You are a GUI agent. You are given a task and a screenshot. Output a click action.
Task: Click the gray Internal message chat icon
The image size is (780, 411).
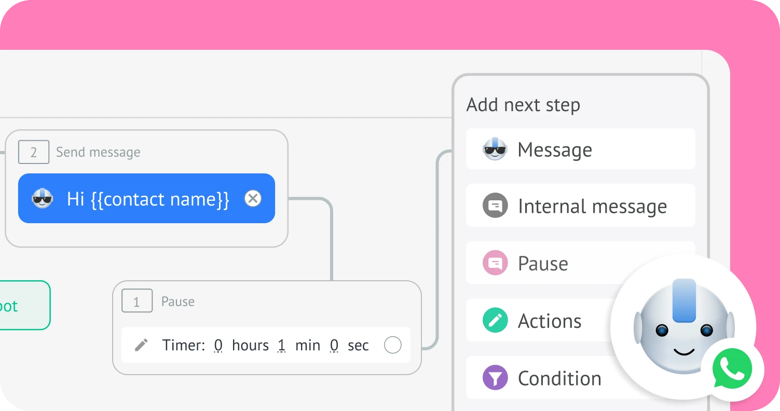click(x=495, y=206)
